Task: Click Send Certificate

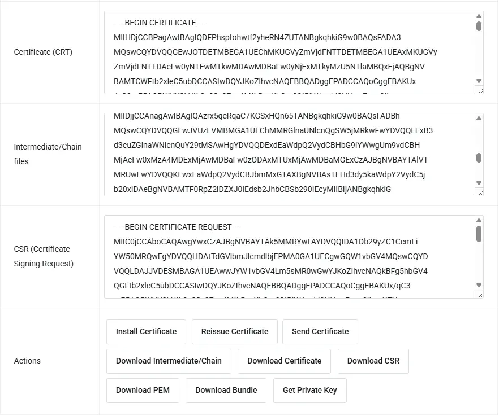Action: click(320, 331)
